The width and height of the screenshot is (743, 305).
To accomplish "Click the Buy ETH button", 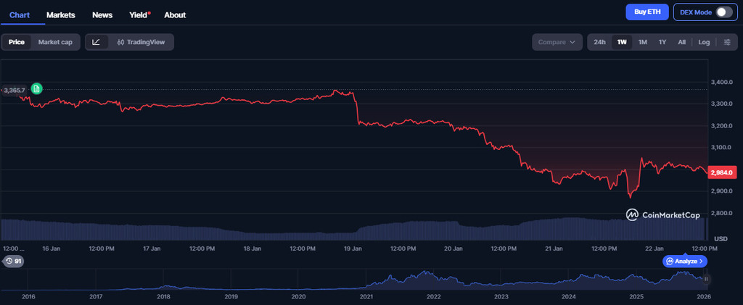I will pos(647,12).
